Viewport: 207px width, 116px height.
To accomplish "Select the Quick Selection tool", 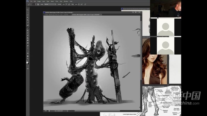I will pyautogui.click(x=28, y=18).
